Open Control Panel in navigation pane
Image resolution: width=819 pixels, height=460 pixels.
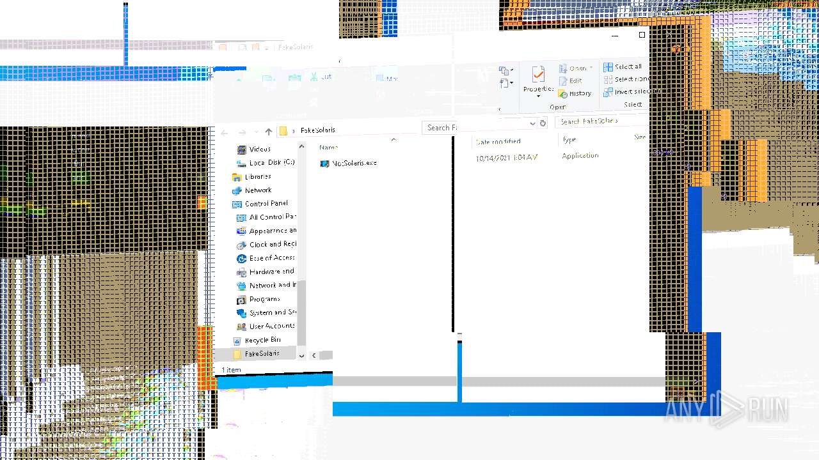click(x=260, y=203)
